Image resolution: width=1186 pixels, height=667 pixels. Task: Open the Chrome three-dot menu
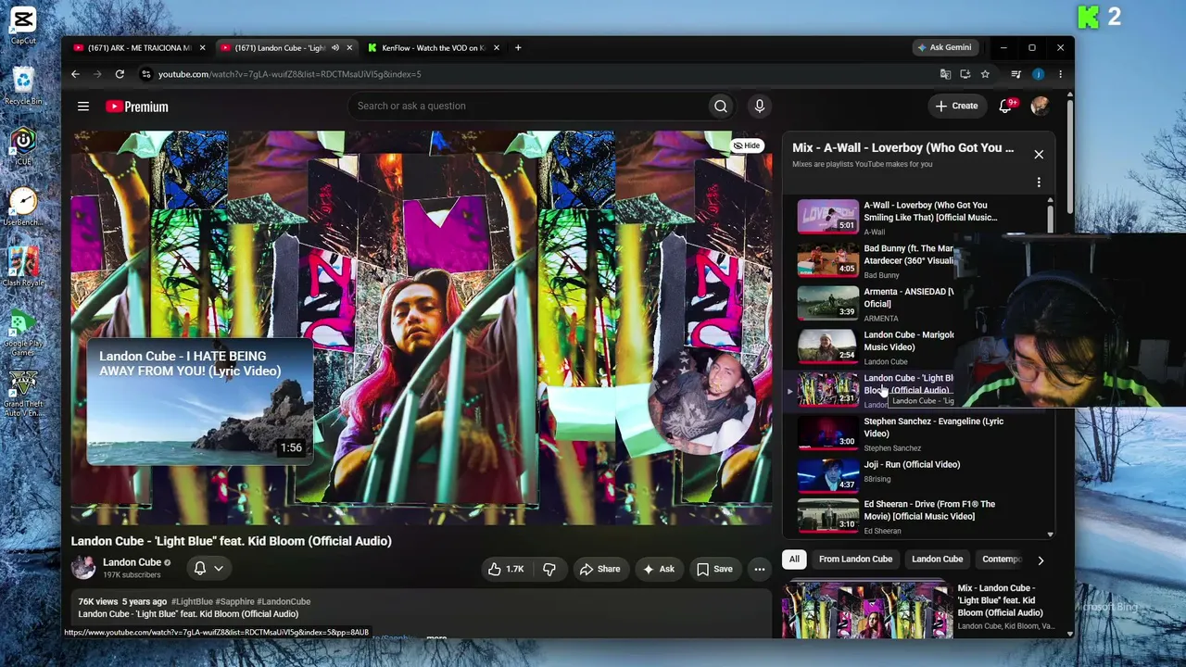(x=1060, y=74)
